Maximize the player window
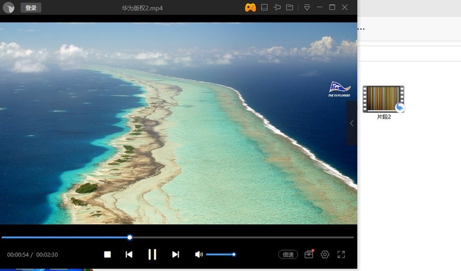Image resolution: width=461 pixels, height=271 pixels. pyautogui.click(x=332, y=7)
